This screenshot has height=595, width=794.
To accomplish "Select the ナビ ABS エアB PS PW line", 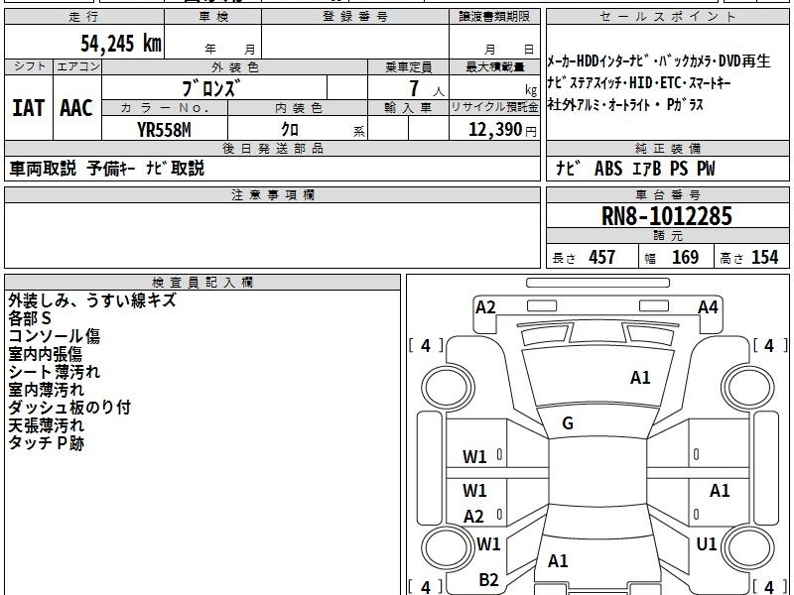I will coord(635,169).
